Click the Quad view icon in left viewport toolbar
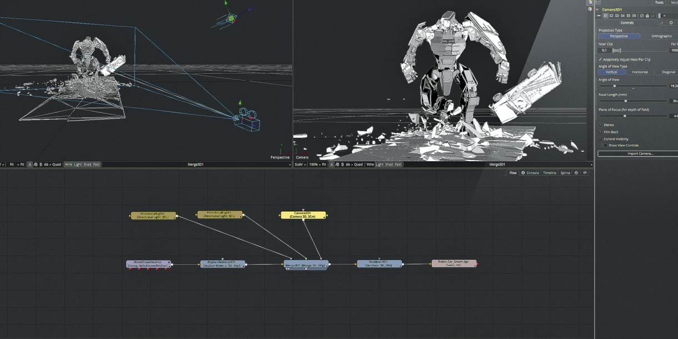This screenshot has height=339, width=678. [x=57, y=164]
